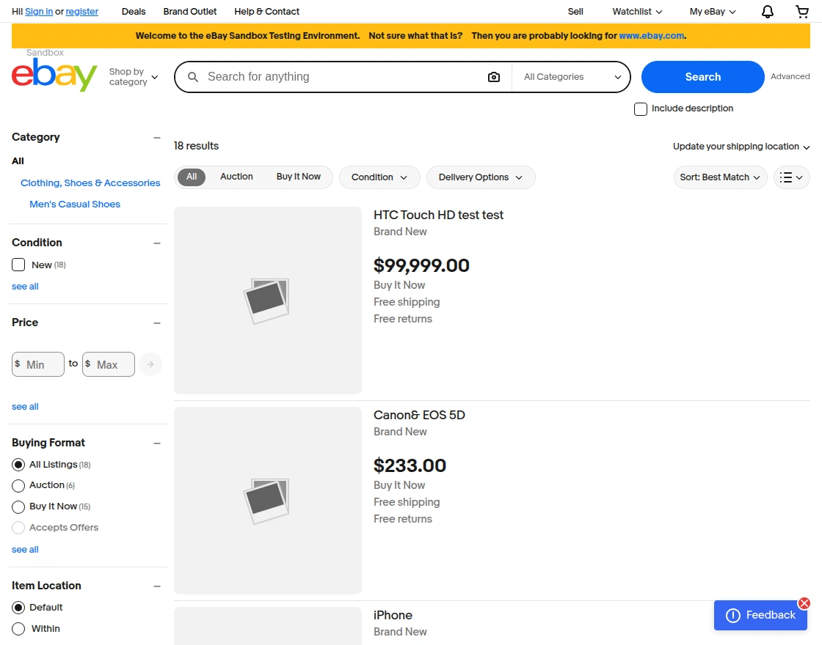Select the Default item location radio
Screen dimensions: 822x645
tap(18, 608)
